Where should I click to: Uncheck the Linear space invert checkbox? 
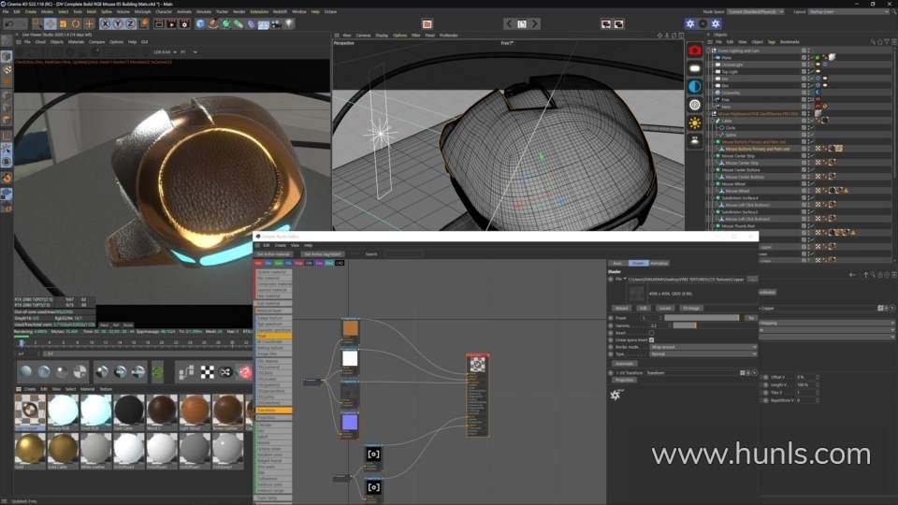(652, 339)
